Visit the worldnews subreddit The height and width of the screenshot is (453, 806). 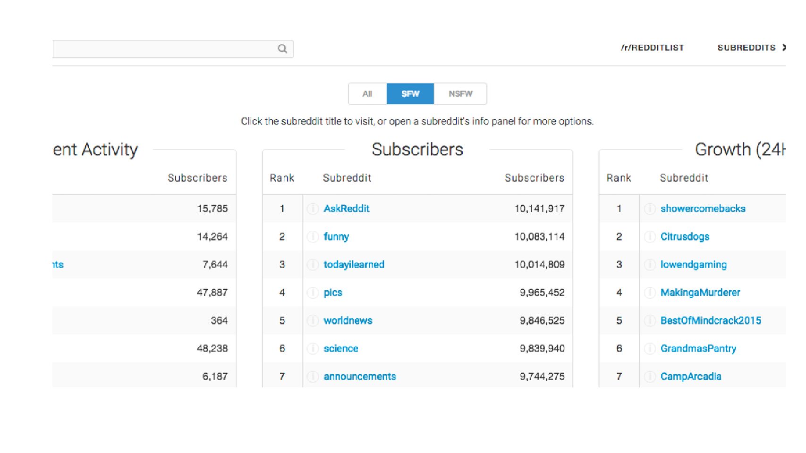[x=348, y=320]
